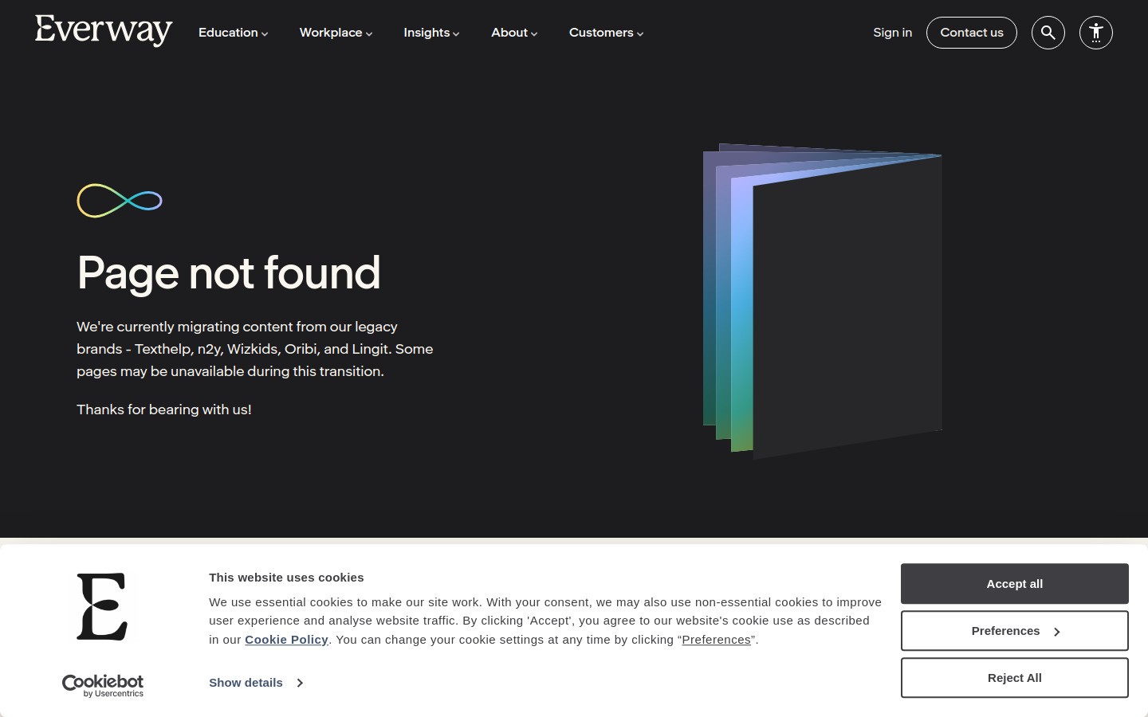The height and width of the screenshot is (717, 1148).
Task: Click the large E logo in the cookie banner
Action: 103,607
